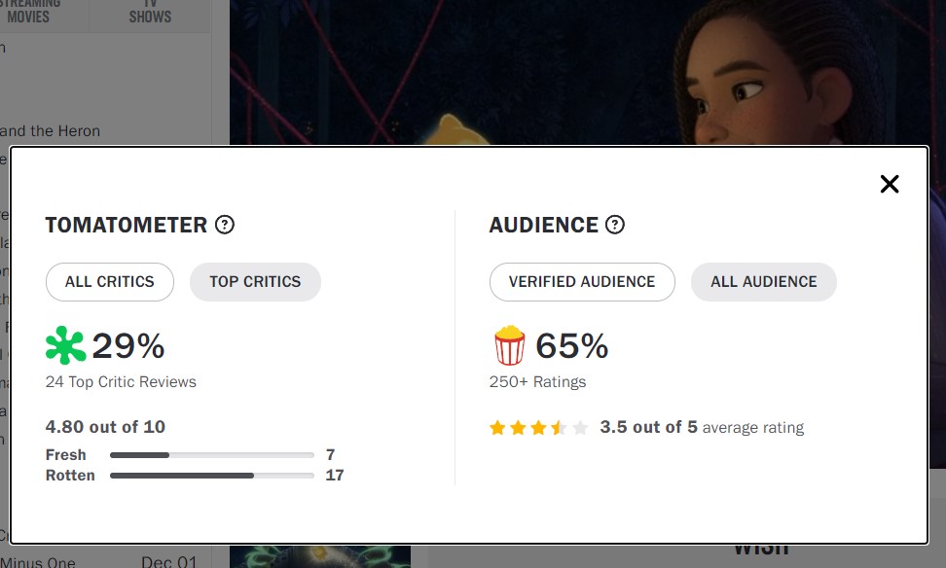The width and height of the screenshot is (946, 568).
Task: Select the All Critics filter
Action: (110, 282)
